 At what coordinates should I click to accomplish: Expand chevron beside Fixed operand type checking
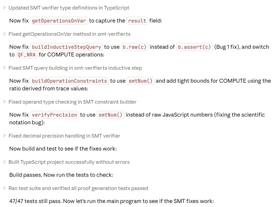pyautogui.click(x=4, y=102)
